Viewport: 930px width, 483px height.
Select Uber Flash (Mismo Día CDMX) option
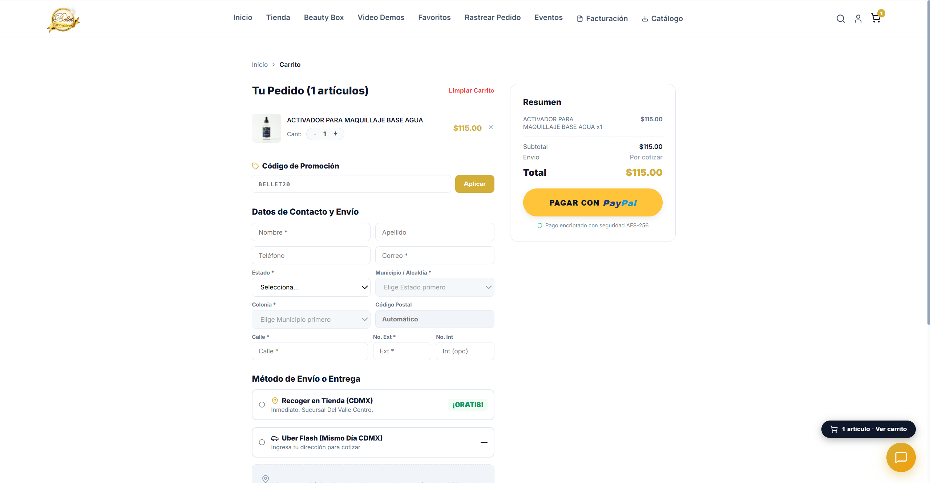tap(373, 442)
